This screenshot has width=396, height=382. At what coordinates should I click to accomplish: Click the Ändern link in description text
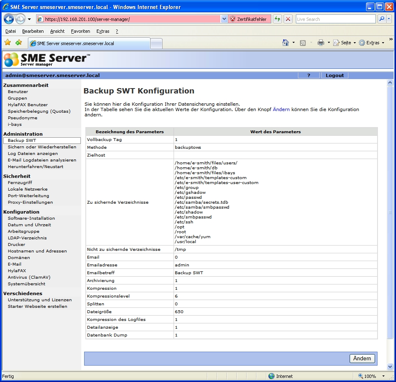point(281,109)
